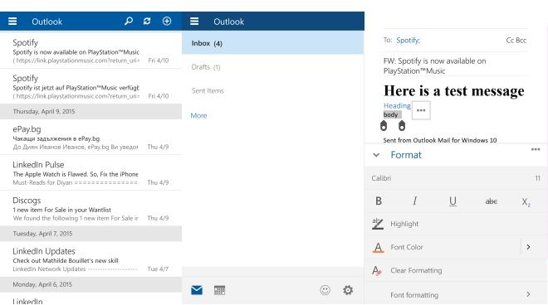
Task: Toggle strikethrough abc formatting
Action: (491, 201)
